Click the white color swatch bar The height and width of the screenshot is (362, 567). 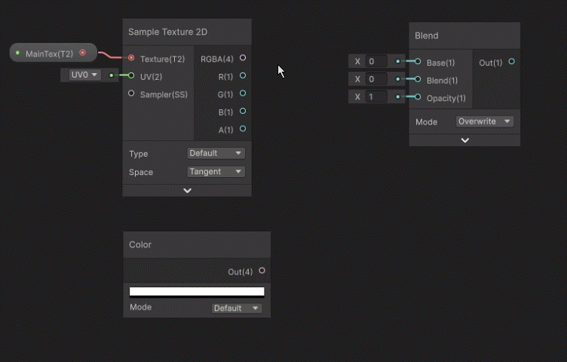[x=197, y=292]
